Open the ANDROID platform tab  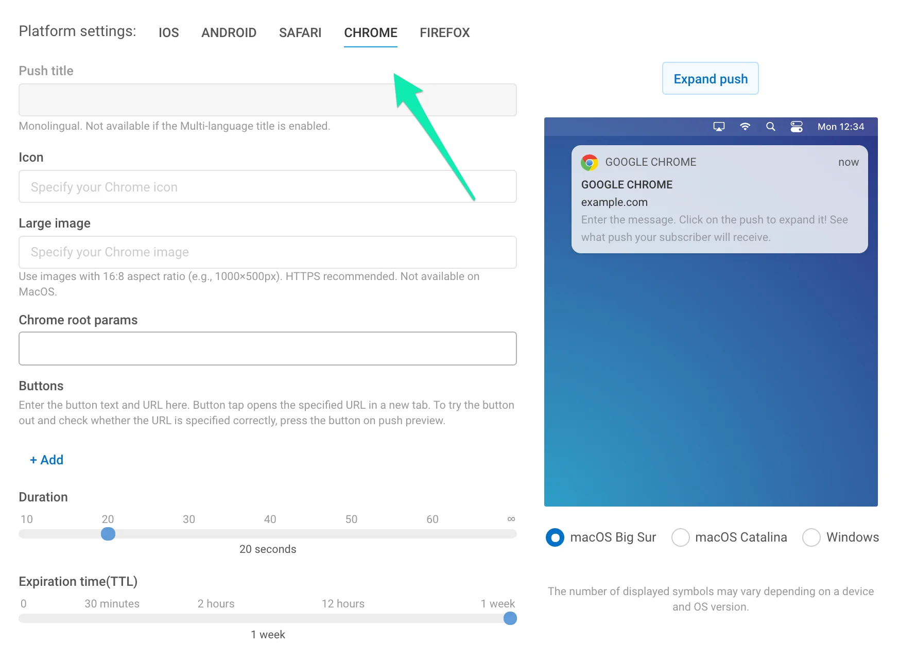point(229,33)
